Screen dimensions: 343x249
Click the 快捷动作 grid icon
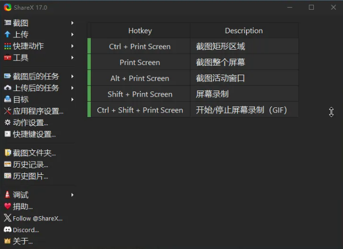pyautogui.click(x=8, y=46)
